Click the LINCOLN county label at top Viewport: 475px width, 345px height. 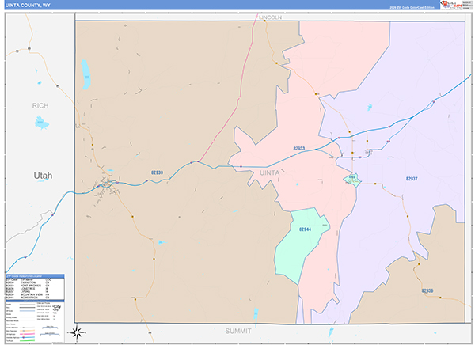(x=271, y=17)
